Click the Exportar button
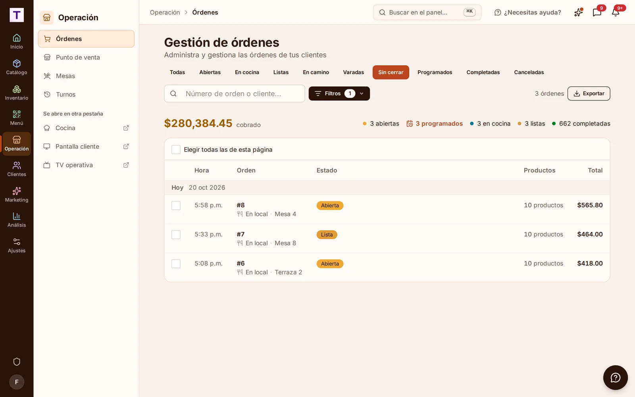The width and height of the screenshot is (635, 397). 589,94
